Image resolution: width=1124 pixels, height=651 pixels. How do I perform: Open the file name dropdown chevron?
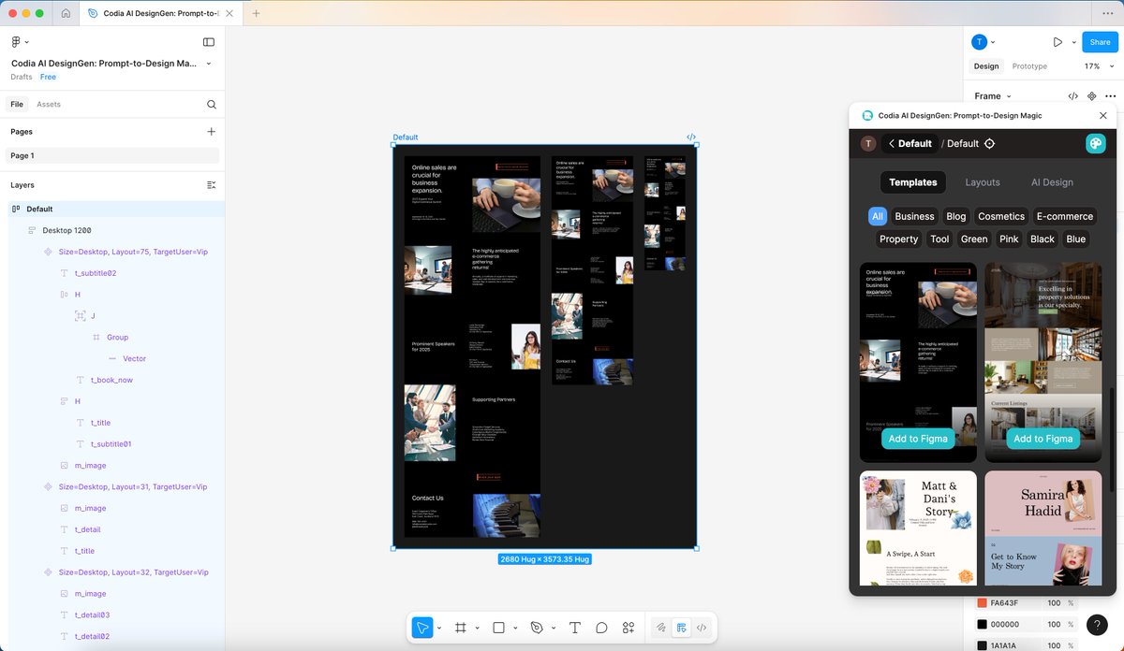coord(209,64)
